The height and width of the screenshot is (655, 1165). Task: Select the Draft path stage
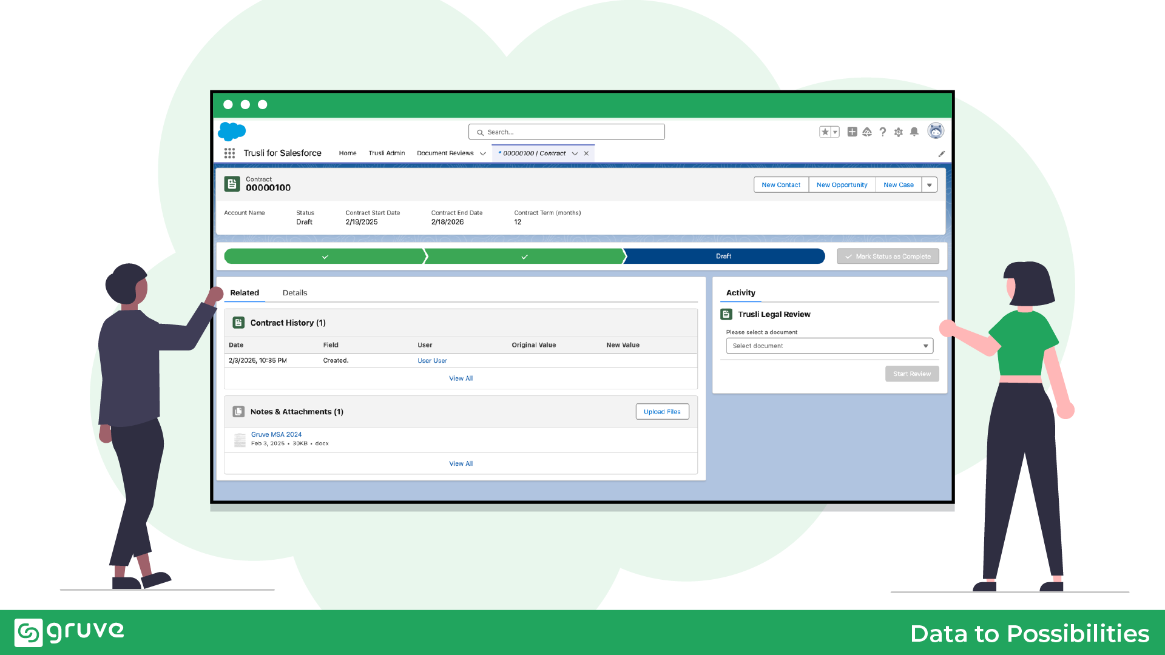point(724,257)
